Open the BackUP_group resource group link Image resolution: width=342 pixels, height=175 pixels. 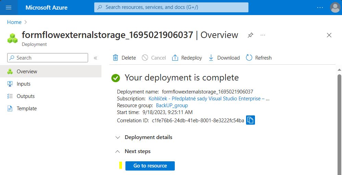pyautogui.click(x=172, y=105)
